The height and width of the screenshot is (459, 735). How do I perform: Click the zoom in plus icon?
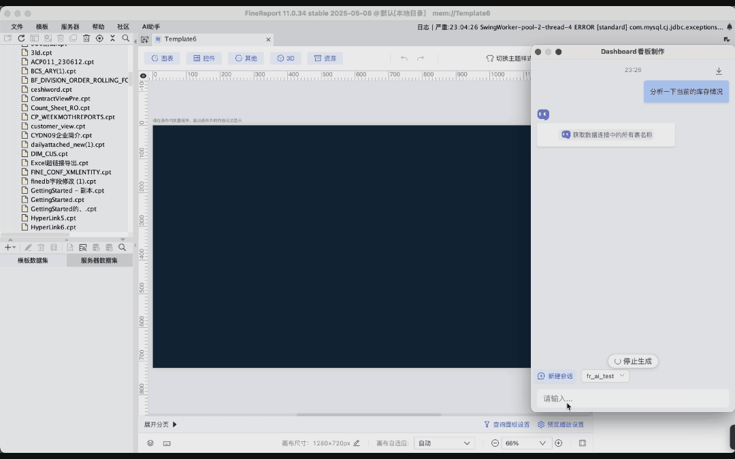(558, 443)
